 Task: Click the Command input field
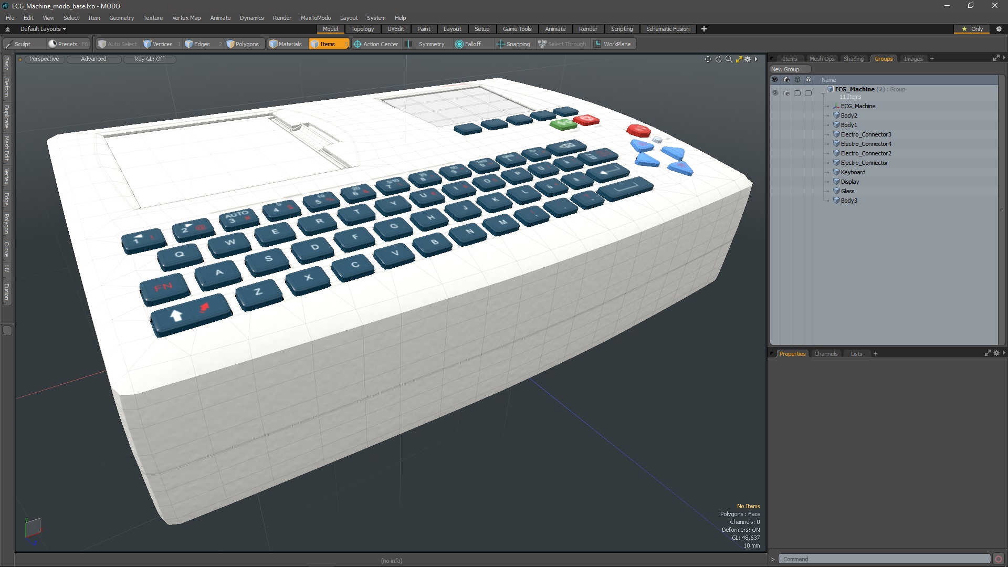884,559
